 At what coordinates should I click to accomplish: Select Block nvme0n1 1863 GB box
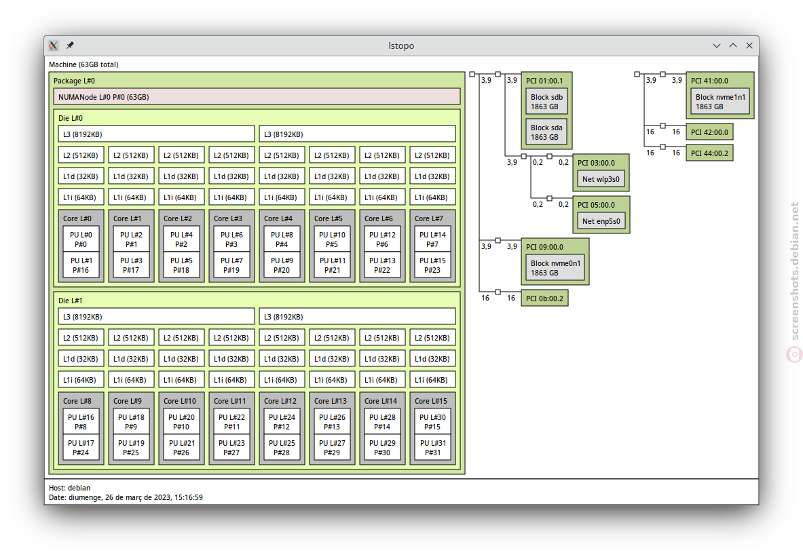(x=555, y=268)
